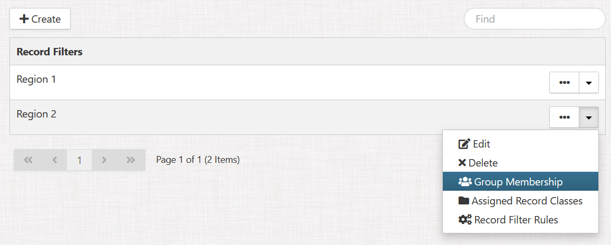Choose Assigned Record Classes from menu

pos(527,201)
